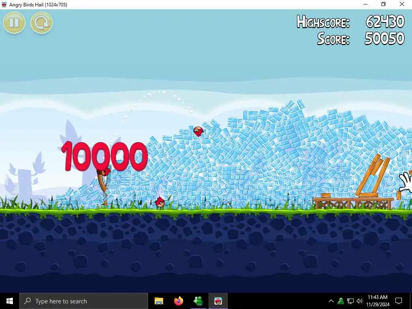Viewport: 412px width, 309px height.
Task: Select the Angry Birds taskbar icon
Action: coord(218,301)
